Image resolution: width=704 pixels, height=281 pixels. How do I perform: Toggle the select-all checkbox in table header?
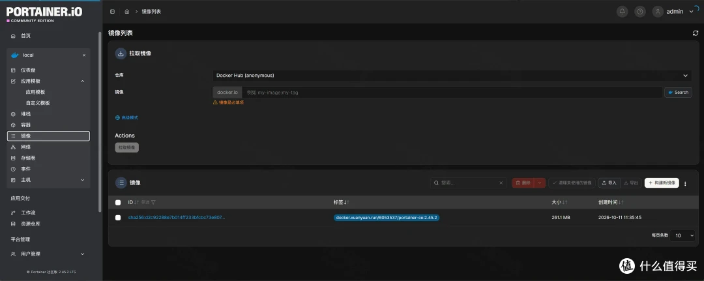(118, 203)
